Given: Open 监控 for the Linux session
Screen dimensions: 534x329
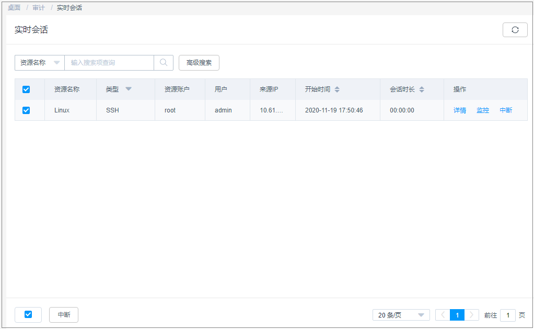Looking at the screenshot, I should (x=483, y=110).
